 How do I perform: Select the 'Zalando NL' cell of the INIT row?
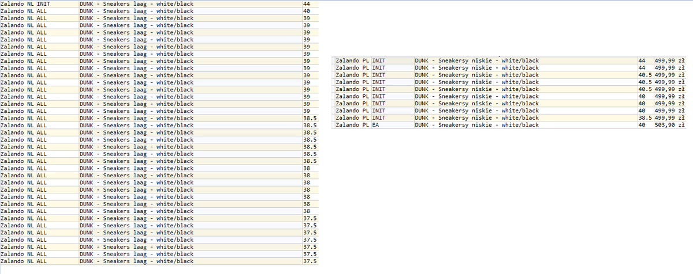18,4
